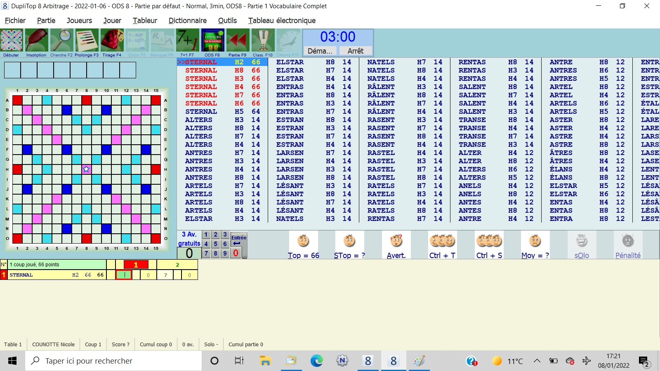Select the Prolonge F3 toolbar icon
Screen dimensions: 660x371
pos(87,40)
